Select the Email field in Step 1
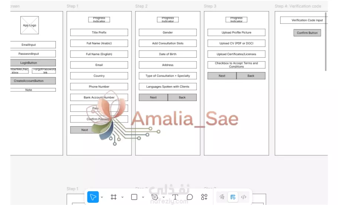 tap(99, 65)
